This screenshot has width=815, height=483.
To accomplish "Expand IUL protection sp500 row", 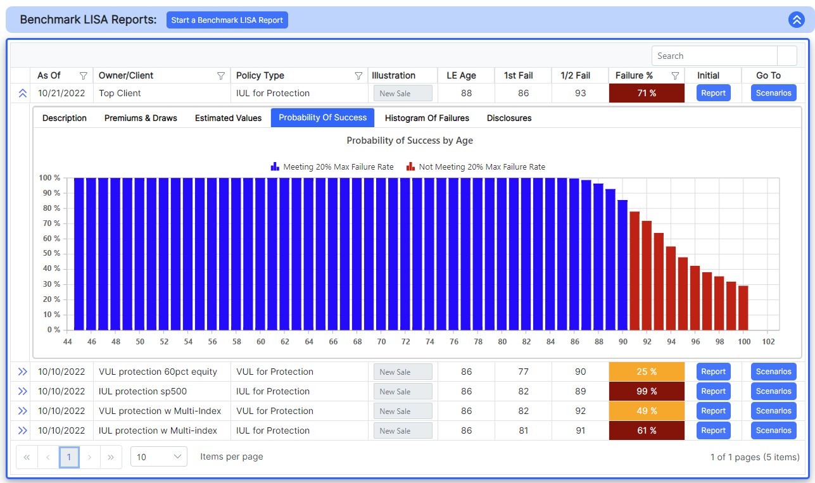I will pos(22,391).
